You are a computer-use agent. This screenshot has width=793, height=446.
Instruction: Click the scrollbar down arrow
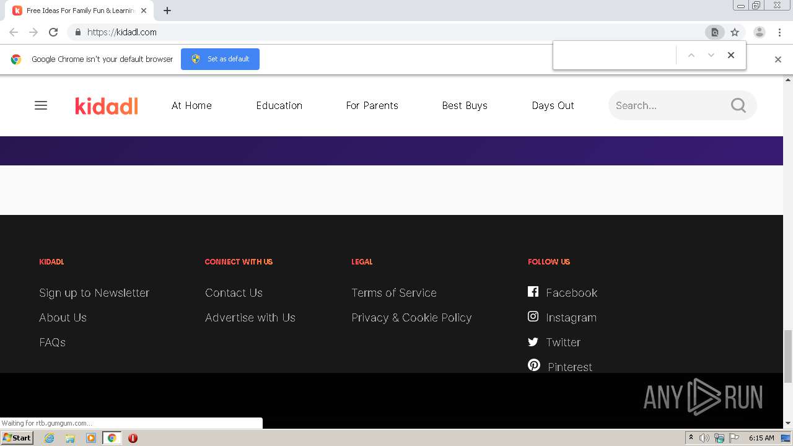[x=788, y=424]
